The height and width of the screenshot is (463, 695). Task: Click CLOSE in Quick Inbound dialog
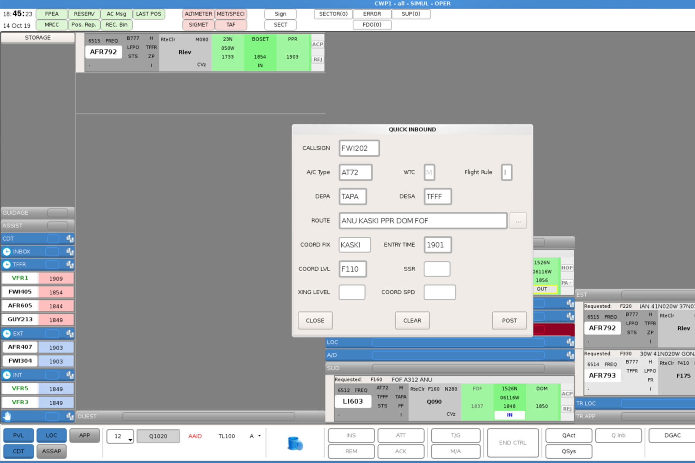pyautogui.click(x=315, y=321)
